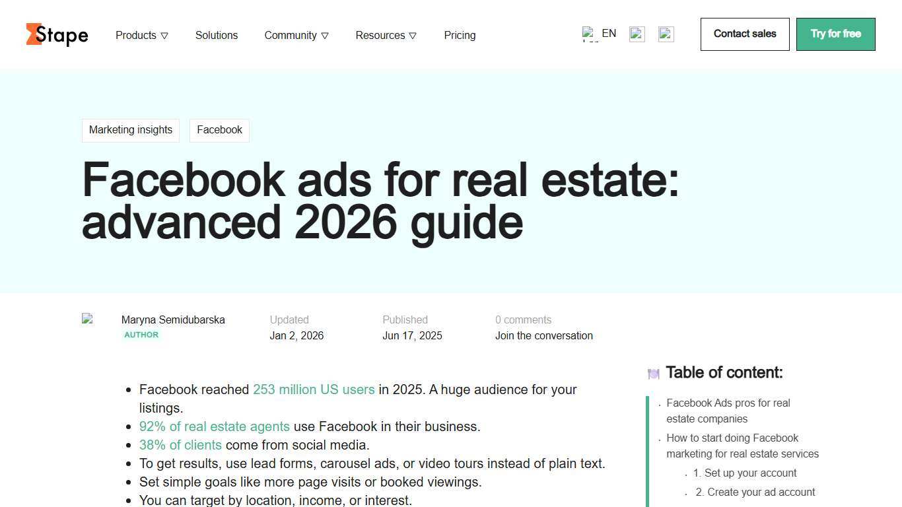Viewport: 902px width, 507px height.
Task: Click the Try for free button
Action: (x=835, y=34)
